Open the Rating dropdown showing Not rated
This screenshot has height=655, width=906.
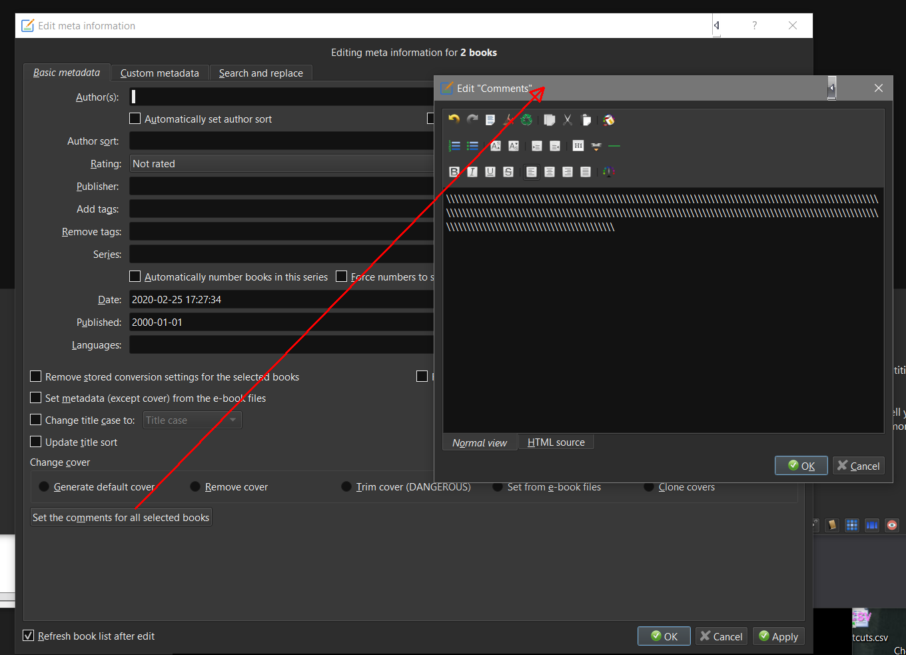282,164
